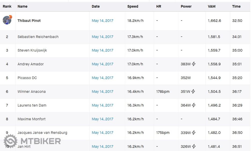Open Picasso DC's activity date link
Image resolution: width=252 pixels, height=151 pixels.
[x=102, y=78]
